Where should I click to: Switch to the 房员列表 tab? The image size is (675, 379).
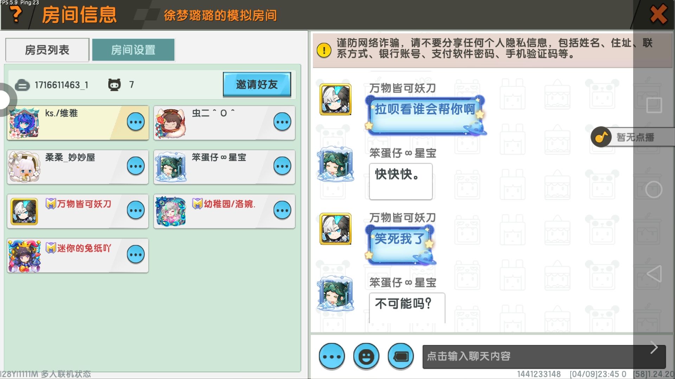tap(47, 50)
